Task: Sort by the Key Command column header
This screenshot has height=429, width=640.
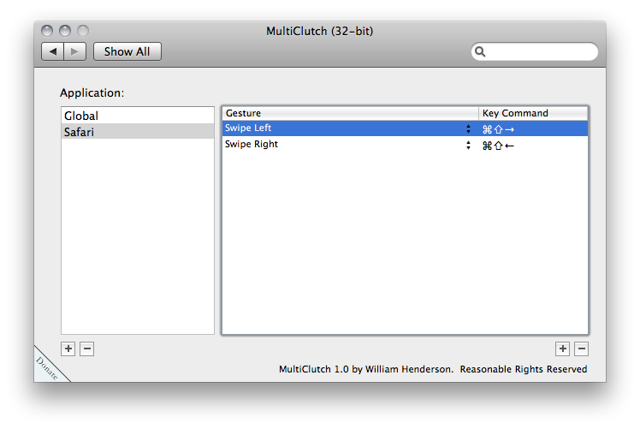Action: 533,113
